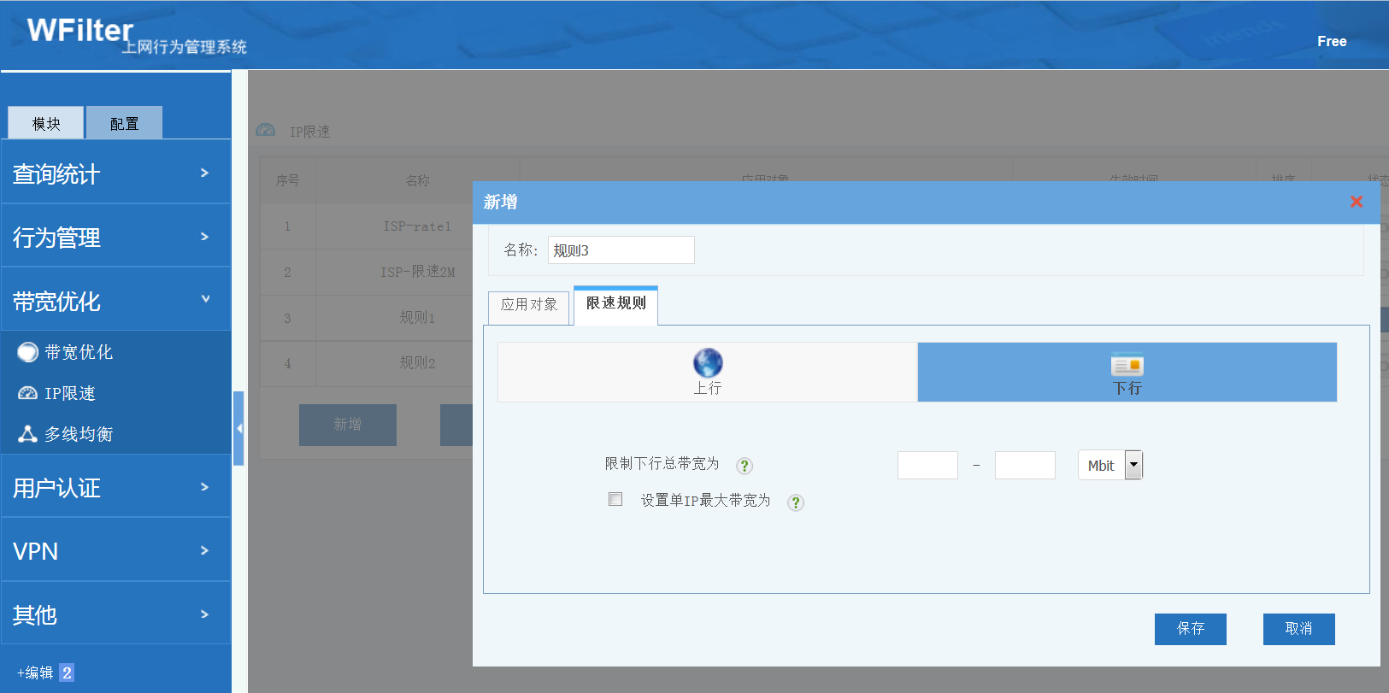Click help icon beside 限制下行总带宽为
Screen dimensions: 1389x693
[x=745, y=466]
